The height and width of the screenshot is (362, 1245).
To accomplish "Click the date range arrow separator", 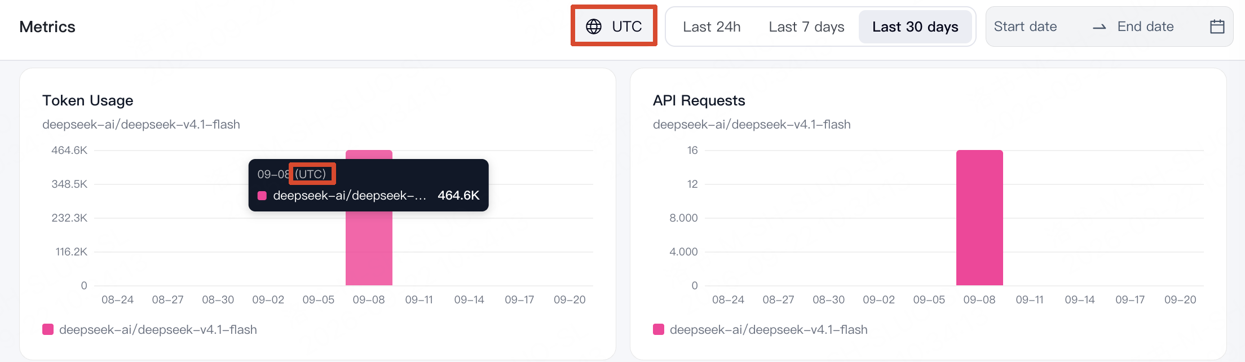I will click(1099, 27).
